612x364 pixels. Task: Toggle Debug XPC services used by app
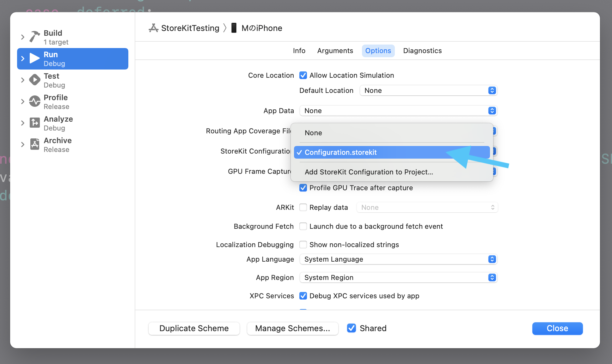pos(303,296)
